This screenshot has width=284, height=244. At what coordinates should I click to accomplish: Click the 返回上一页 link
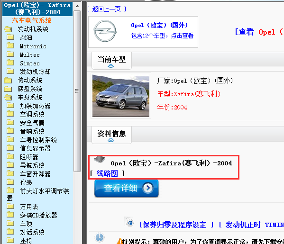coord(107,9)
